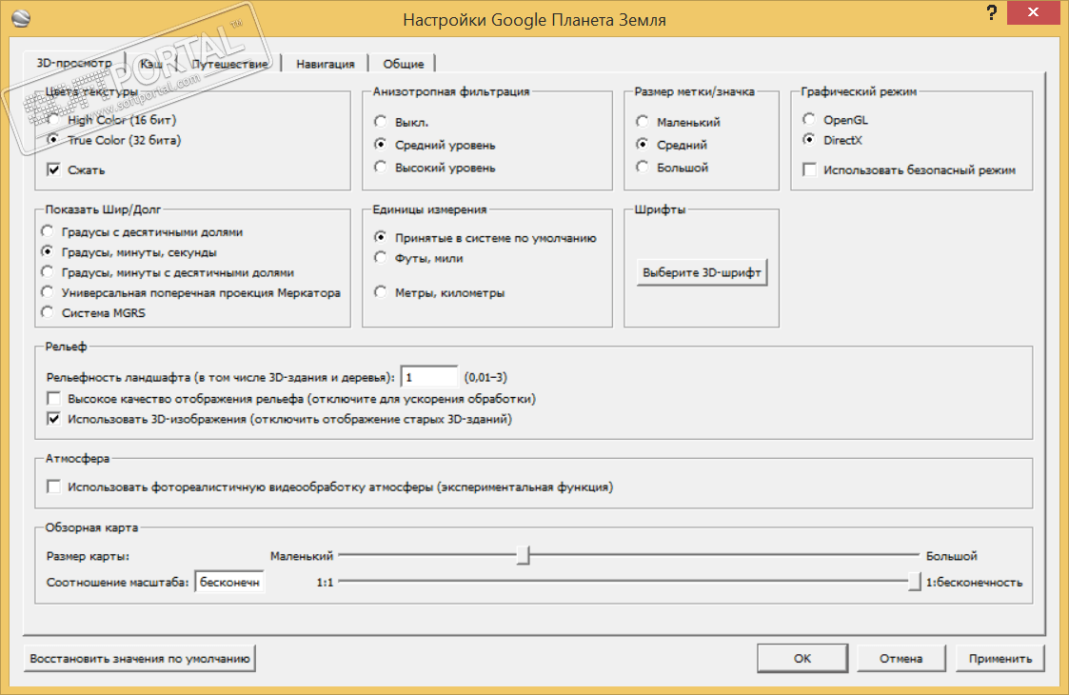
Task: Open the Общие tab
Action: pos(403,64)
